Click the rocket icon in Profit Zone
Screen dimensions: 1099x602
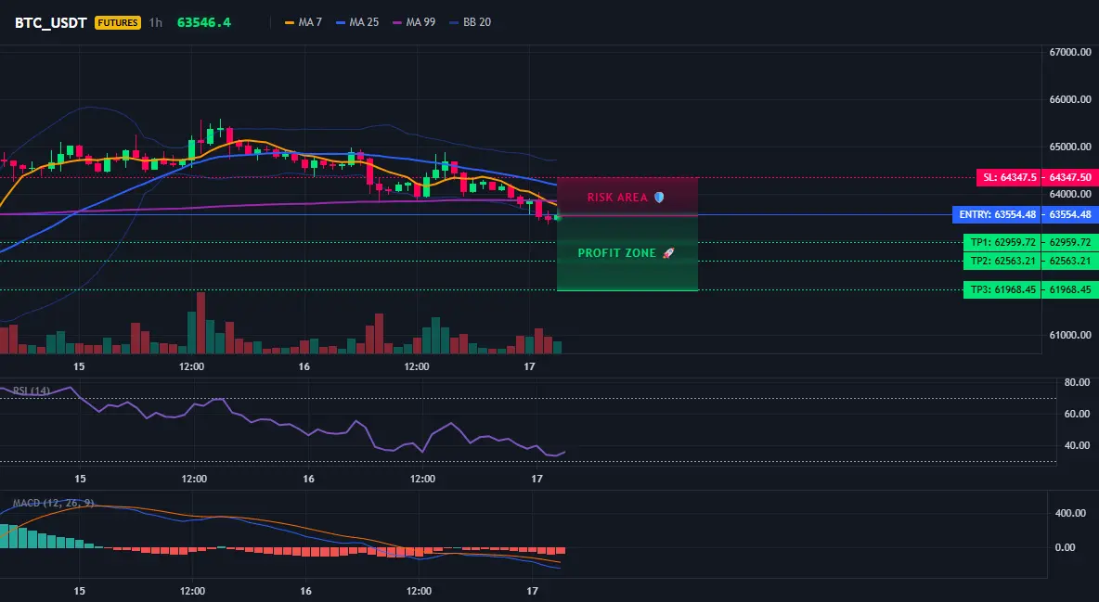[668, 253]
